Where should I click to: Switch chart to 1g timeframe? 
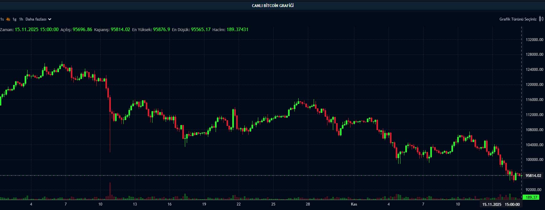(x=14, y=19)
